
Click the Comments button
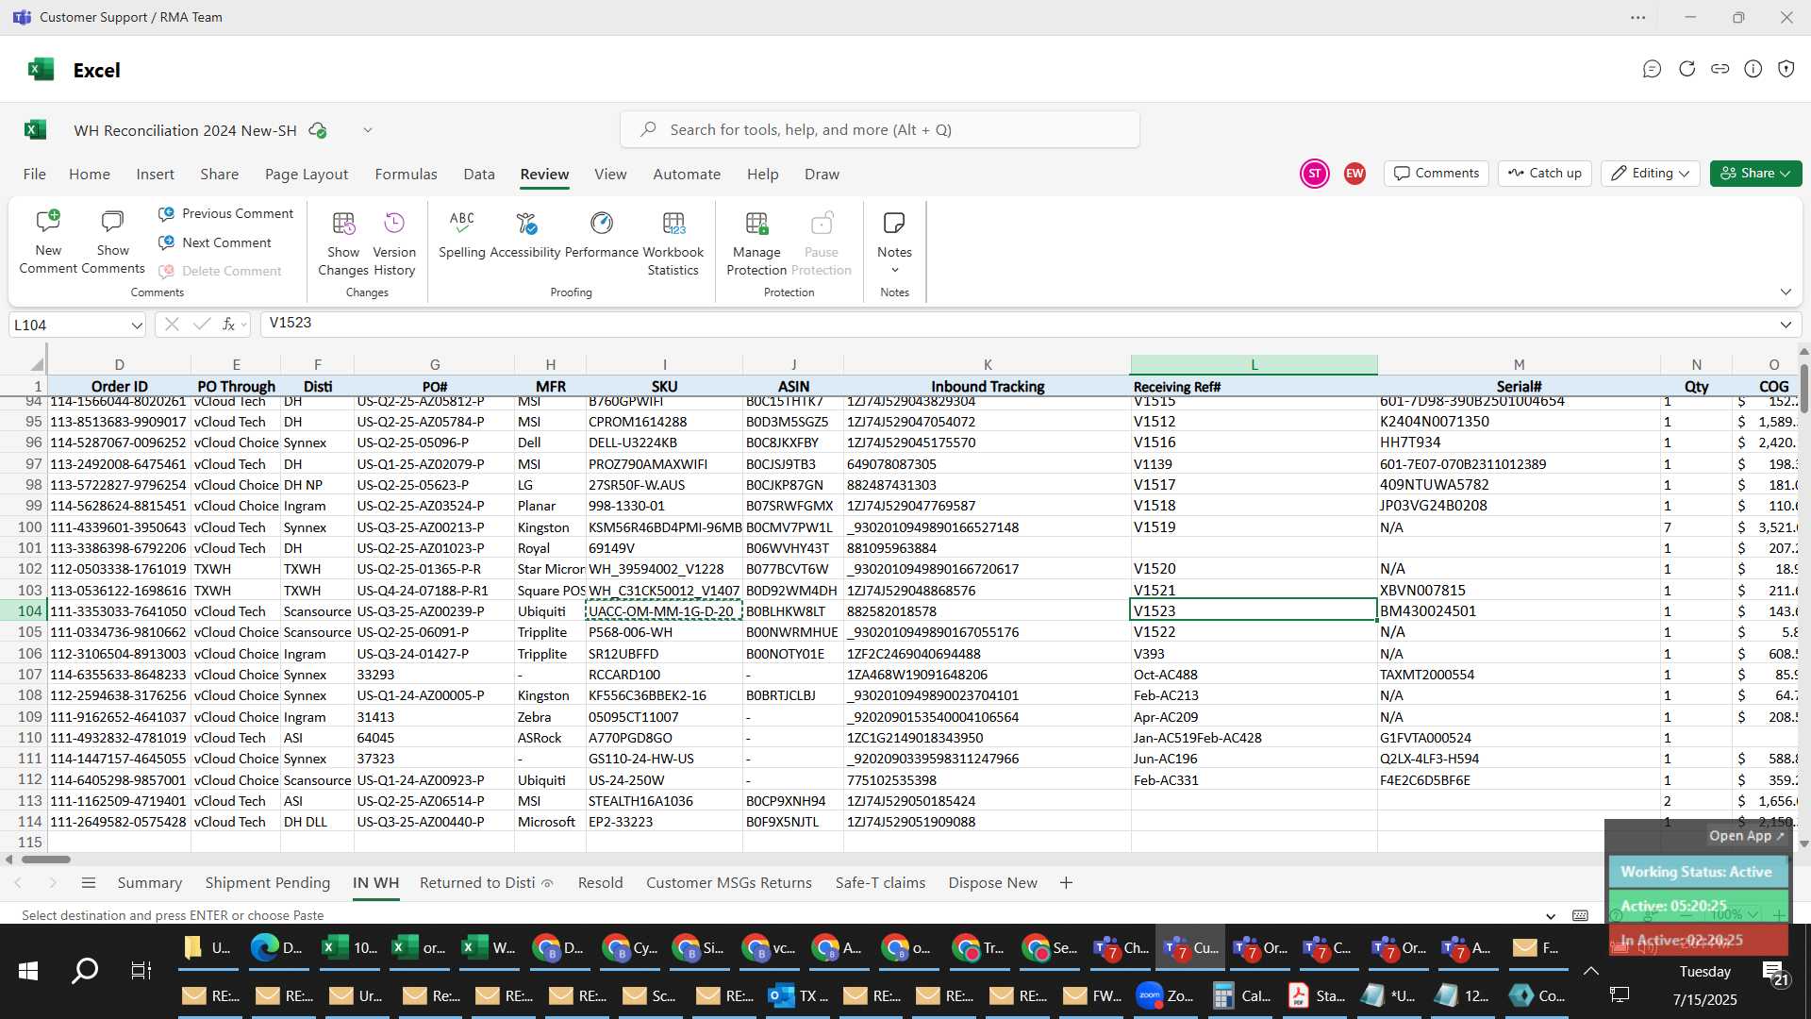point(1437,174)
